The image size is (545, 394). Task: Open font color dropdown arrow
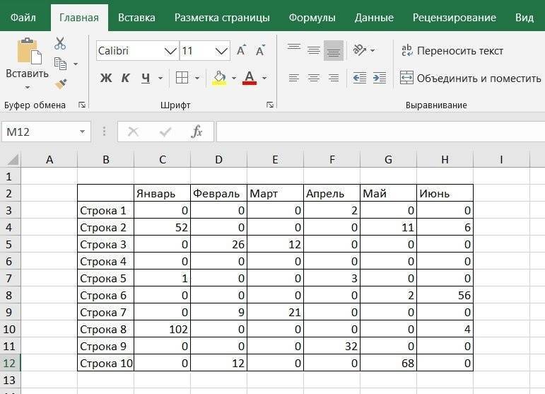click(264, 79)
